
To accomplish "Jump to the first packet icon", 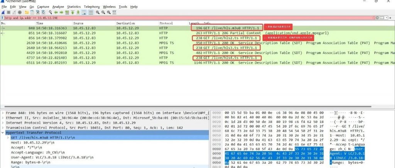I will click(73, 12).
